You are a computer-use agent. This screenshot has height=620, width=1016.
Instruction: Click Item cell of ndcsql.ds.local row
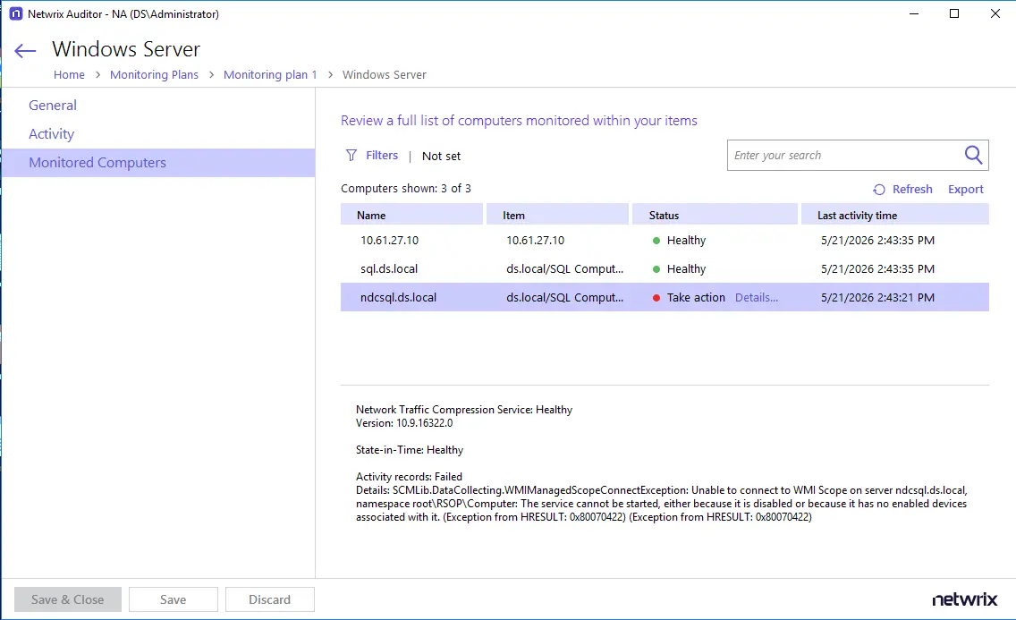pos(564,297)
